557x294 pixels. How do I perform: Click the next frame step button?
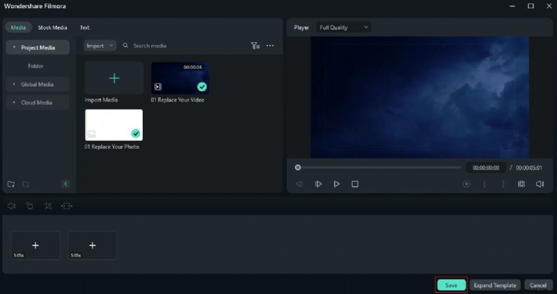[x=318, y=184]
